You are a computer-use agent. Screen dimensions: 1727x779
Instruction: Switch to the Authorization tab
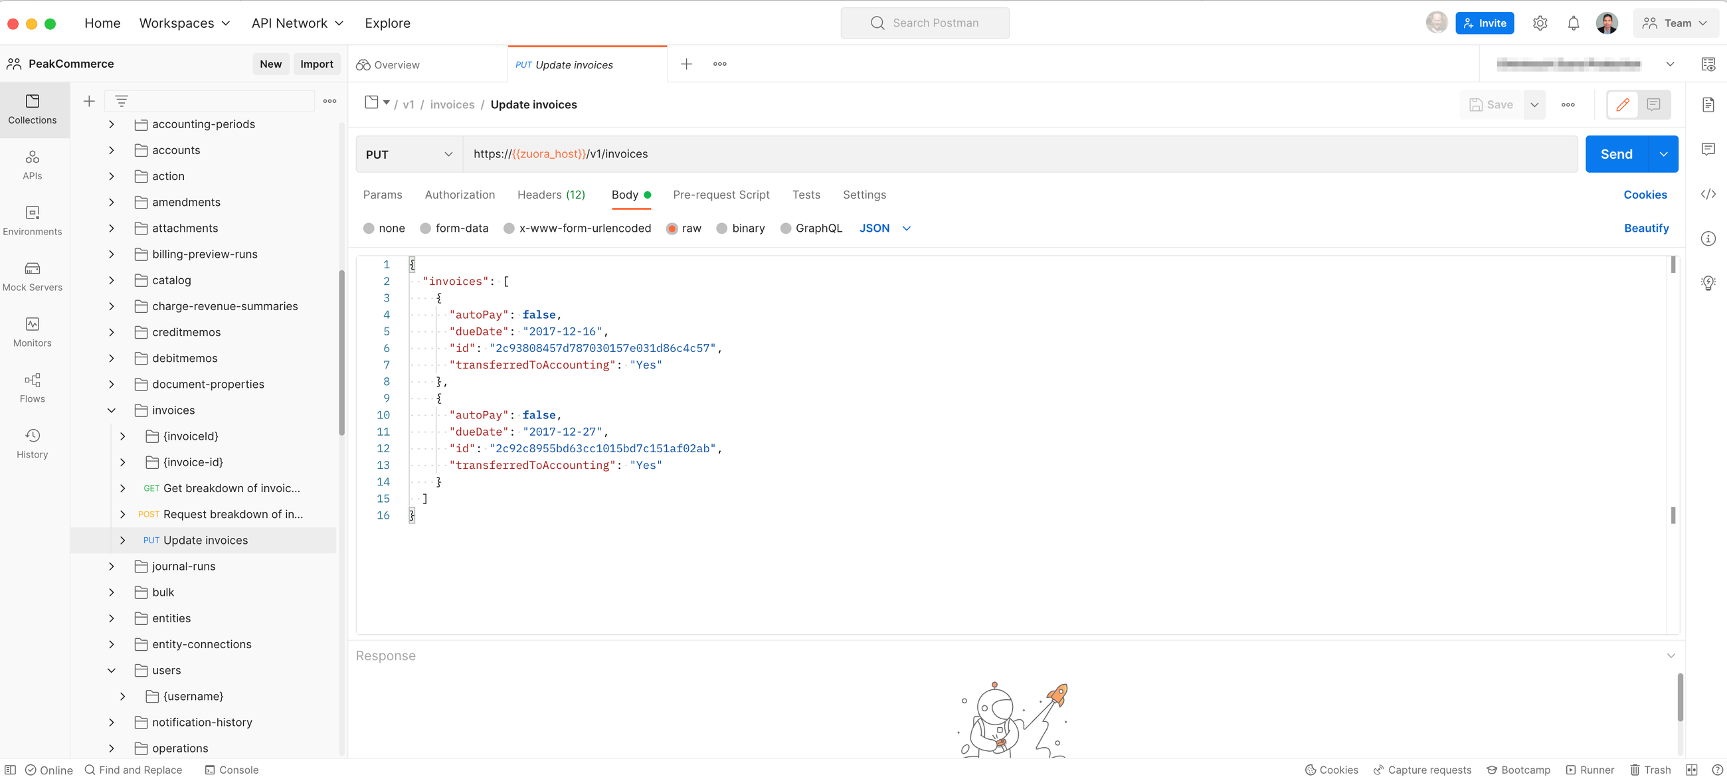pyautogui.click(x=459, y=195)
